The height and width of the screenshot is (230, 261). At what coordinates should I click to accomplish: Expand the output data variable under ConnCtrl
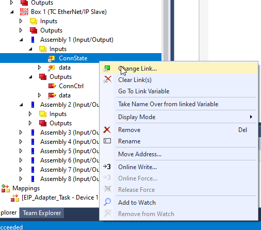coord(40,95)
